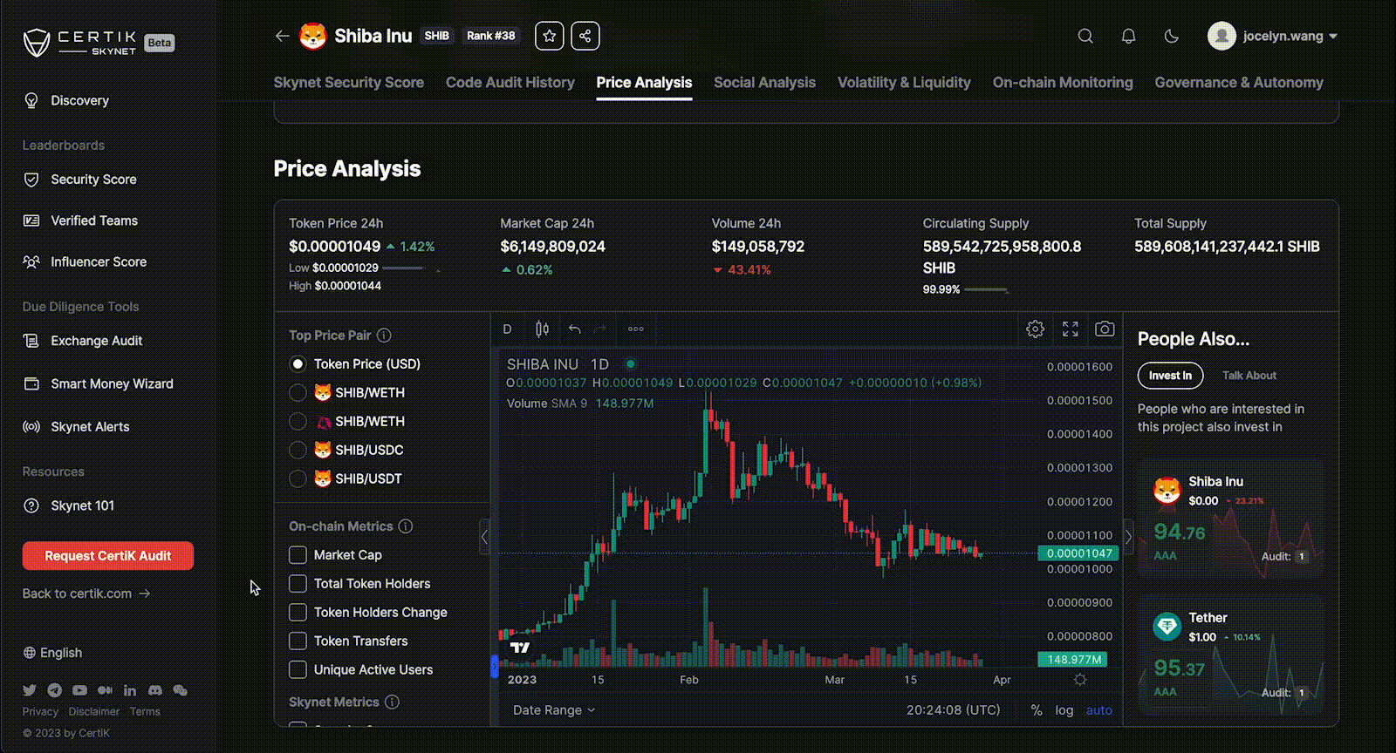Screen dimensions: 1396x753
Task: Open the chart's more options dots
Action: pos(636,329)
